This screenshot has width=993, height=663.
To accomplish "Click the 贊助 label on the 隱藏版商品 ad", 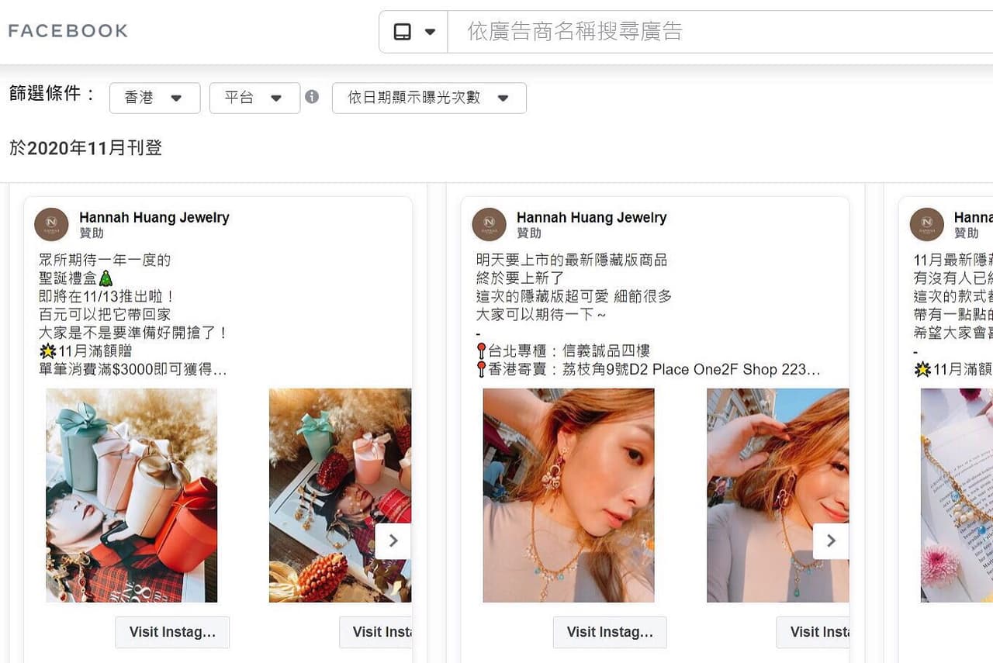I will [x=529, y=233].
